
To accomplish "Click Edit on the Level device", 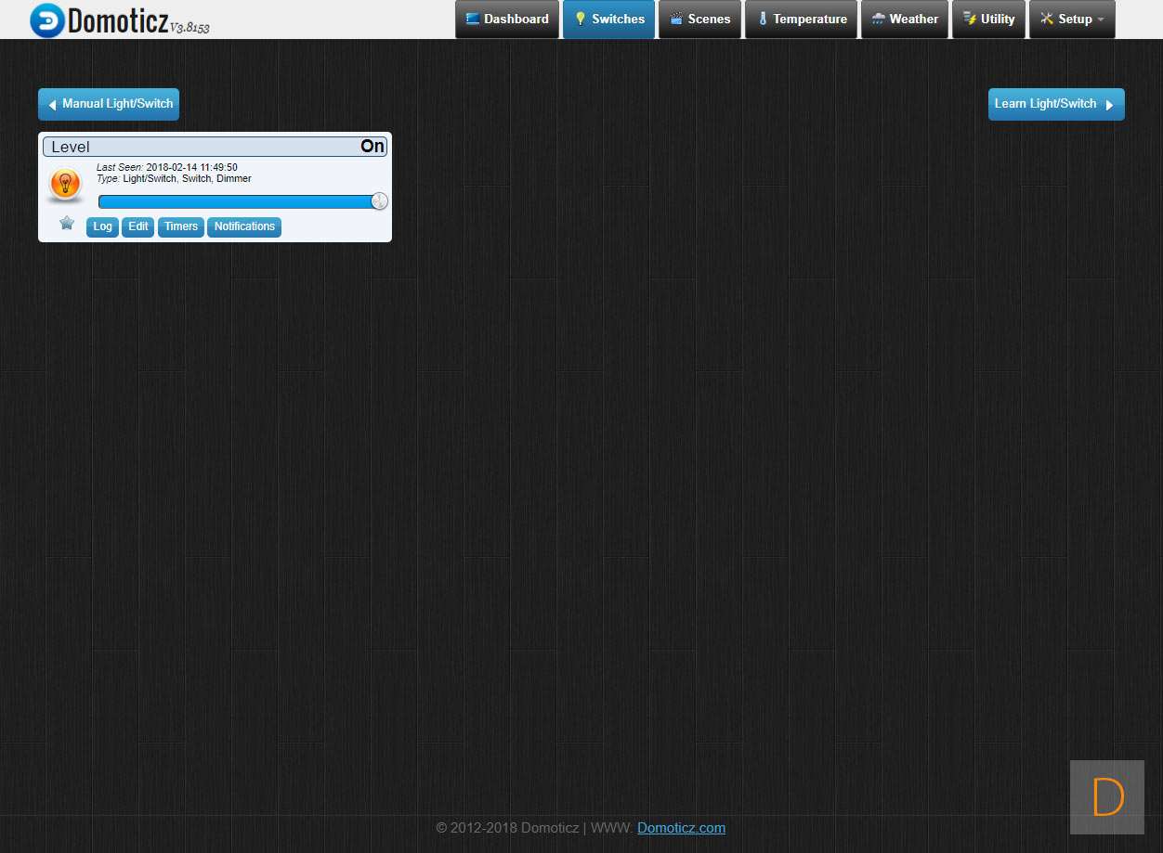I will tap(138, 226).
